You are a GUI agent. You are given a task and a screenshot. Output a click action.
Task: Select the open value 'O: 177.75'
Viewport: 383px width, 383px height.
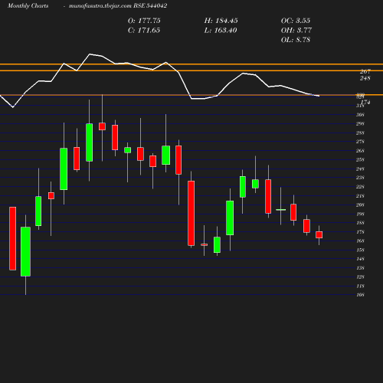point(144,21)
